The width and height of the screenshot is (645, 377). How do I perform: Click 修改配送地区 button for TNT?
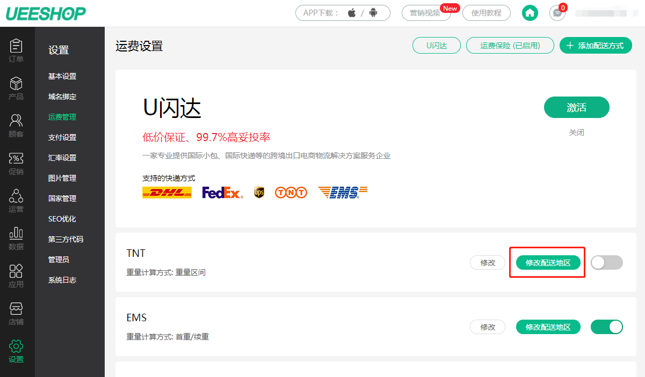548,263
